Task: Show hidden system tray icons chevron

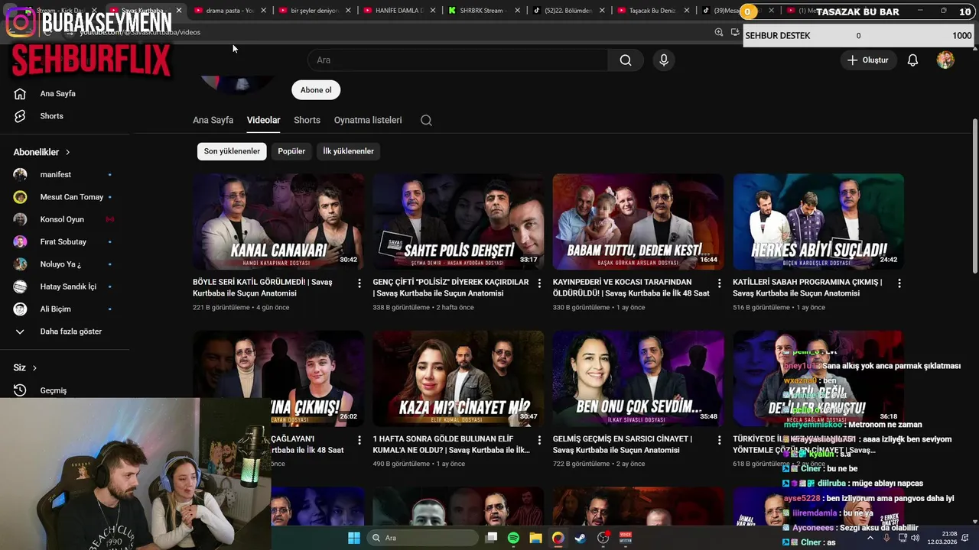Action: (x=870, y=538)
